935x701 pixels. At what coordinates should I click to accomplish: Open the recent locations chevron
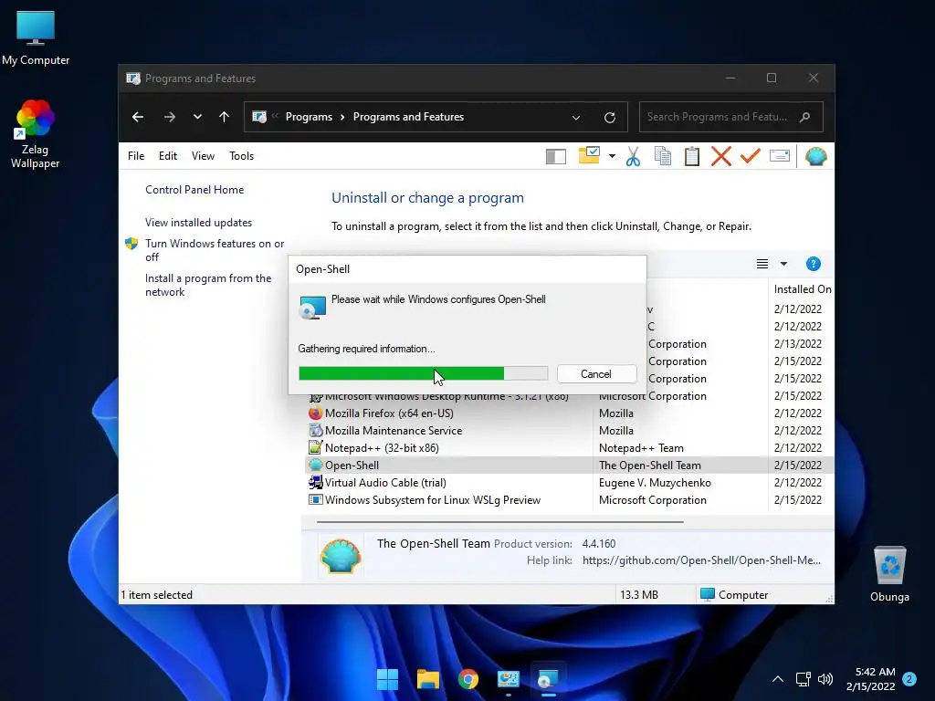197,117
